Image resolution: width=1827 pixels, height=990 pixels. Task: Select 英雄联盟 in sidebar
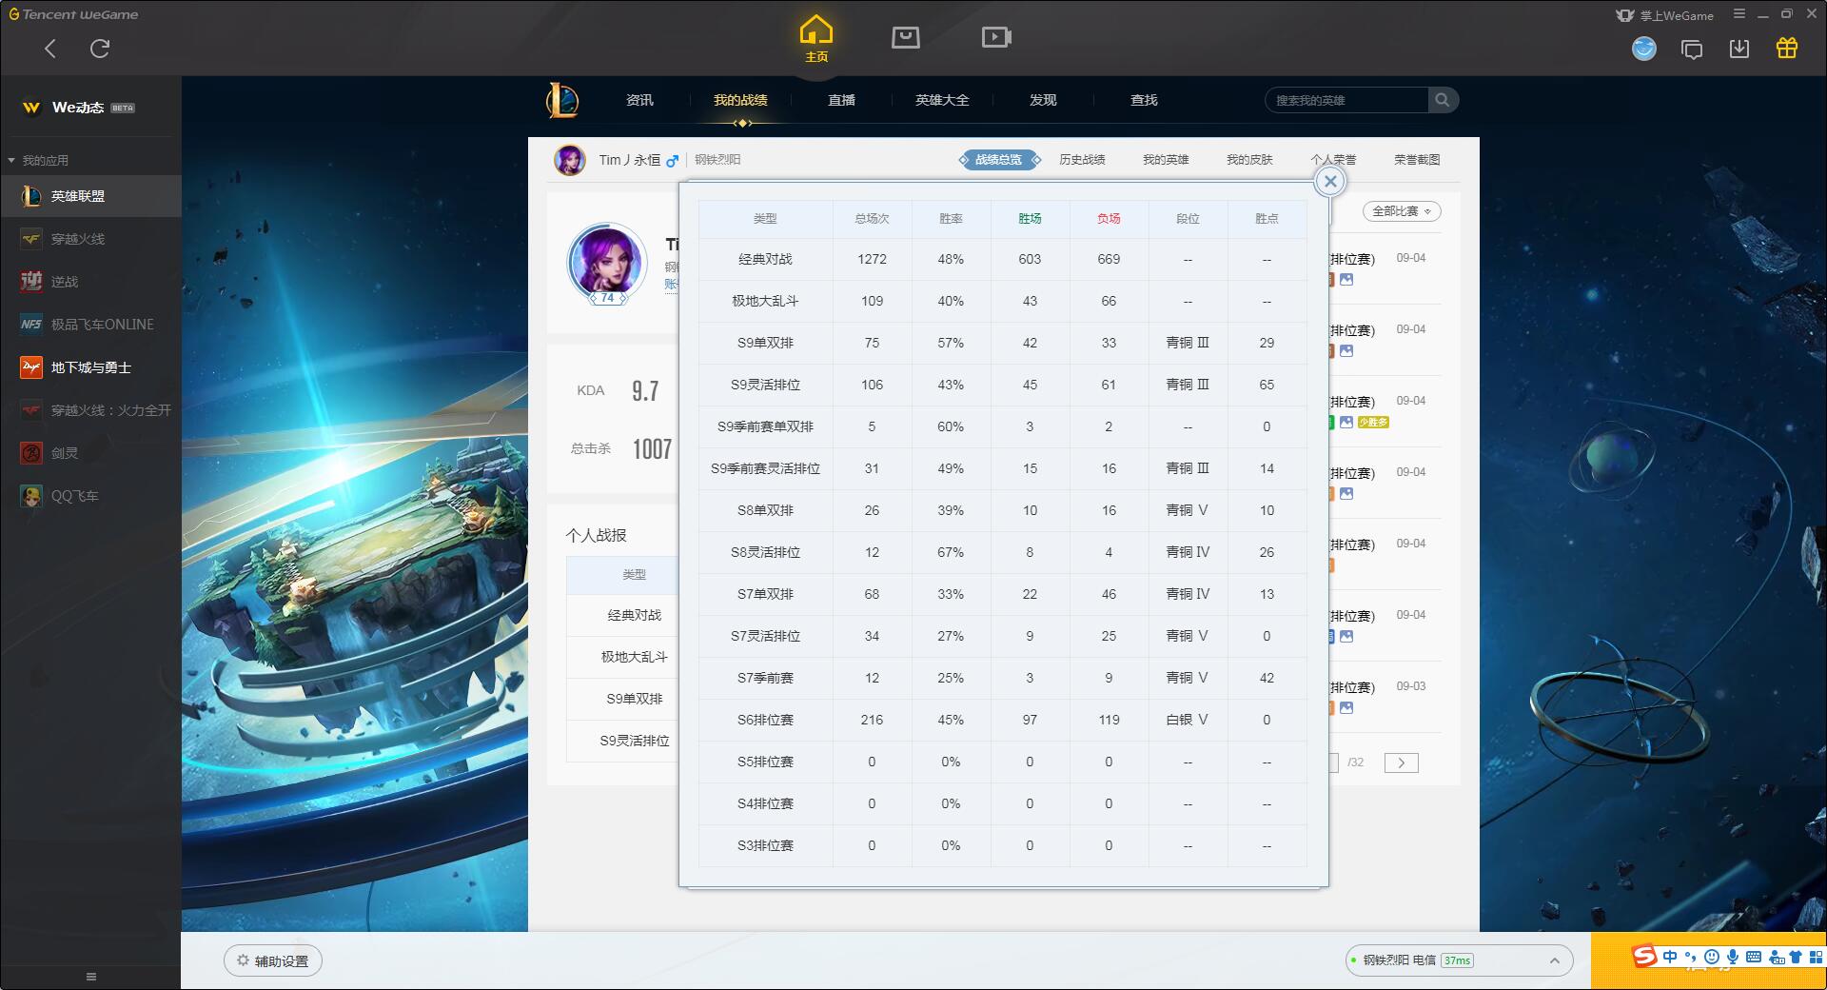point(90,196)
